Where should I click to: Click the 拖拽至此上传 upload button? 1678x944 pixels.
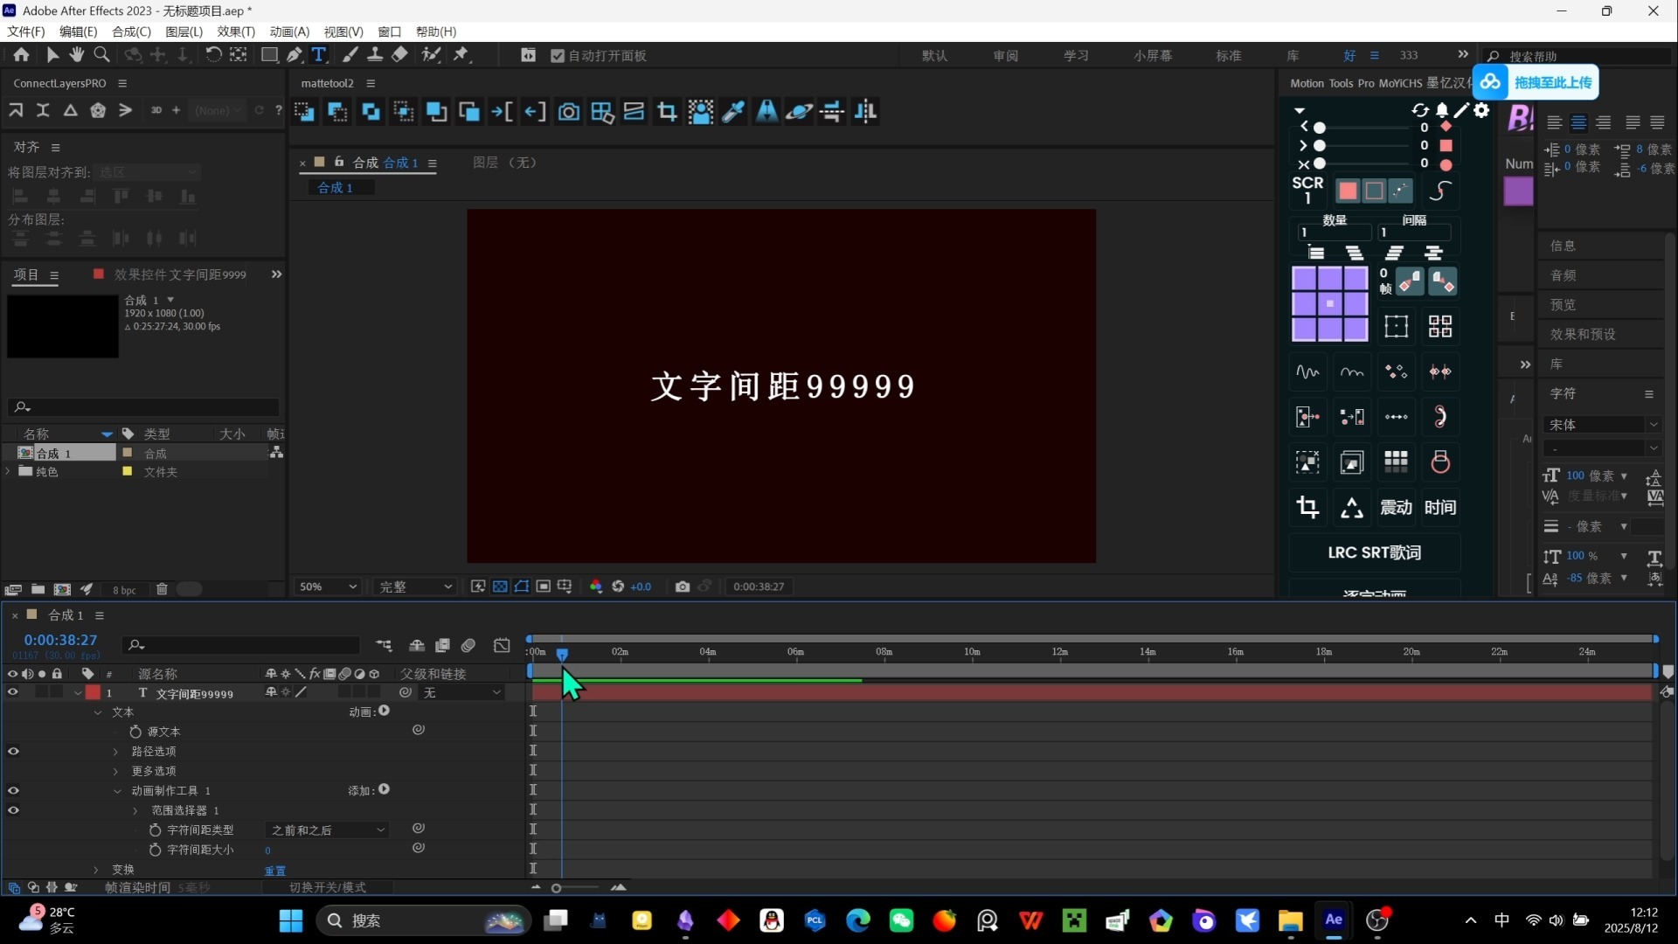pyautogui.click(x=1536, y=82)
